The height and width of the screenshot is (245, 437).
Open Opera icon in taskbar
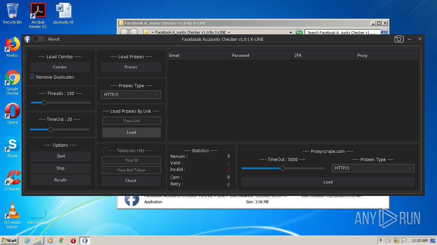(73, 241)
